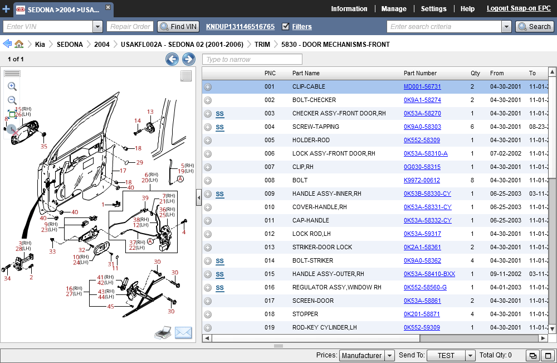The image size is (557, 363).
Task: Open the Information menu
Action: (x=349, y=9)
